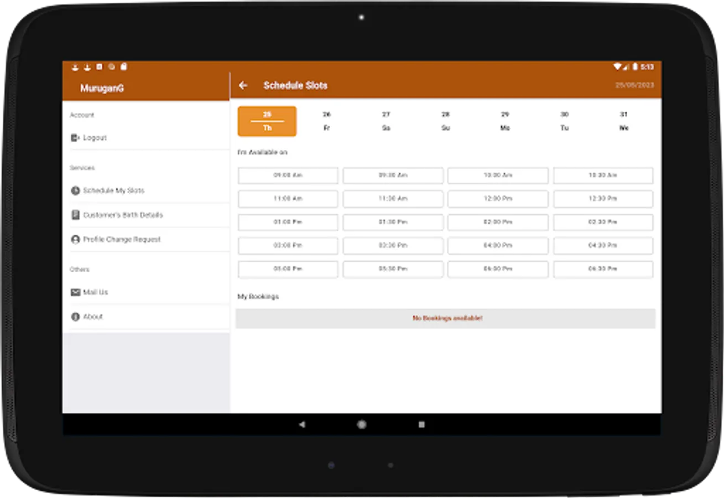The width and height of the screenshot is (724, 498).
Task: Tap the battery status icon
Action: (x=635, y=66)
